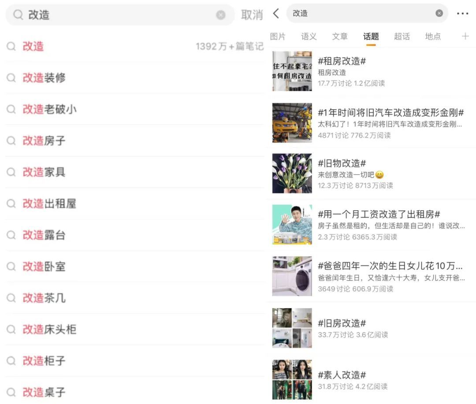Click the magnifier icon beside 改造露台
The height and width of the screenshot is (404, 476).
11,235
